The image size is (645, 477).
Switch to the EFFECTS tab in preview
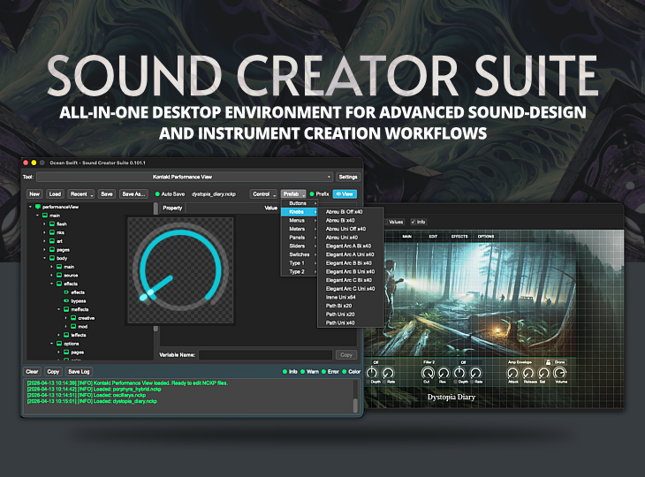pyautogui.click(x=459, y=237)
